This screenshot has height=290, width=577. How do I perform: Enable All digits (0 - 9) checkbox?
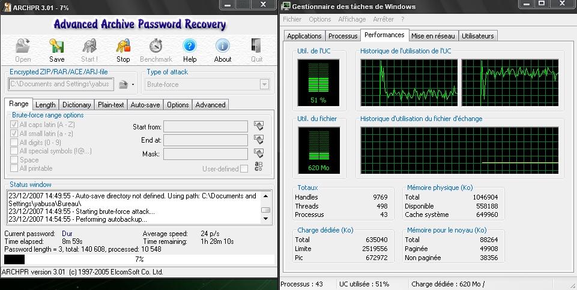[14, 143]
